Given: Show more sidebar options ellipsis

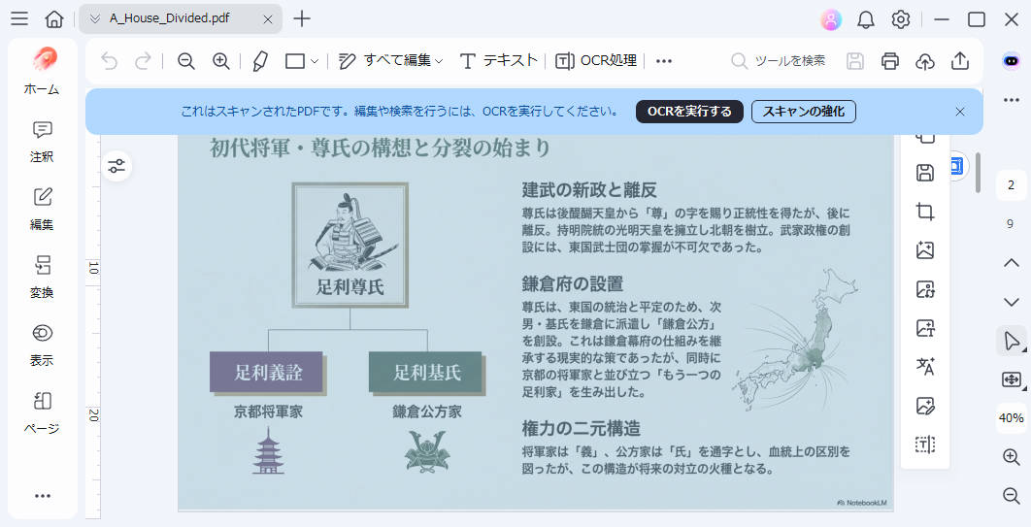Looking at the screenshot, I should [x=43, y=496].
